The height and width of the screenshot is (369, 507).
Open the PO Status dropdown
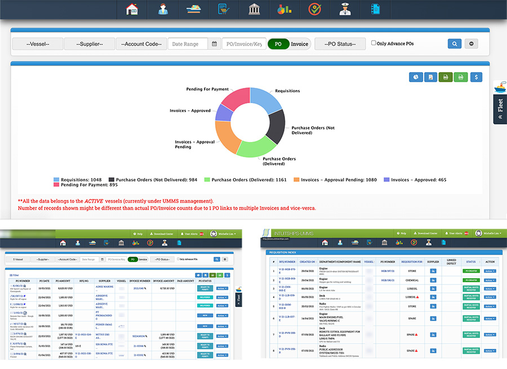340,44
